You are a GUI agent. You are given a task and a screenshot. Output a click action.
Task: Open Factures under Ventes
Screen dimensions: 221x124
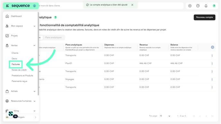point(16,64)
